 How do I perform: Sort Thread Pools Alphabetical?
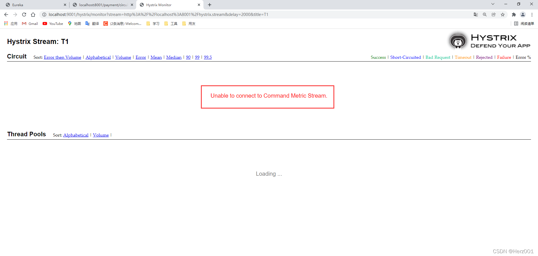[76, 135]
